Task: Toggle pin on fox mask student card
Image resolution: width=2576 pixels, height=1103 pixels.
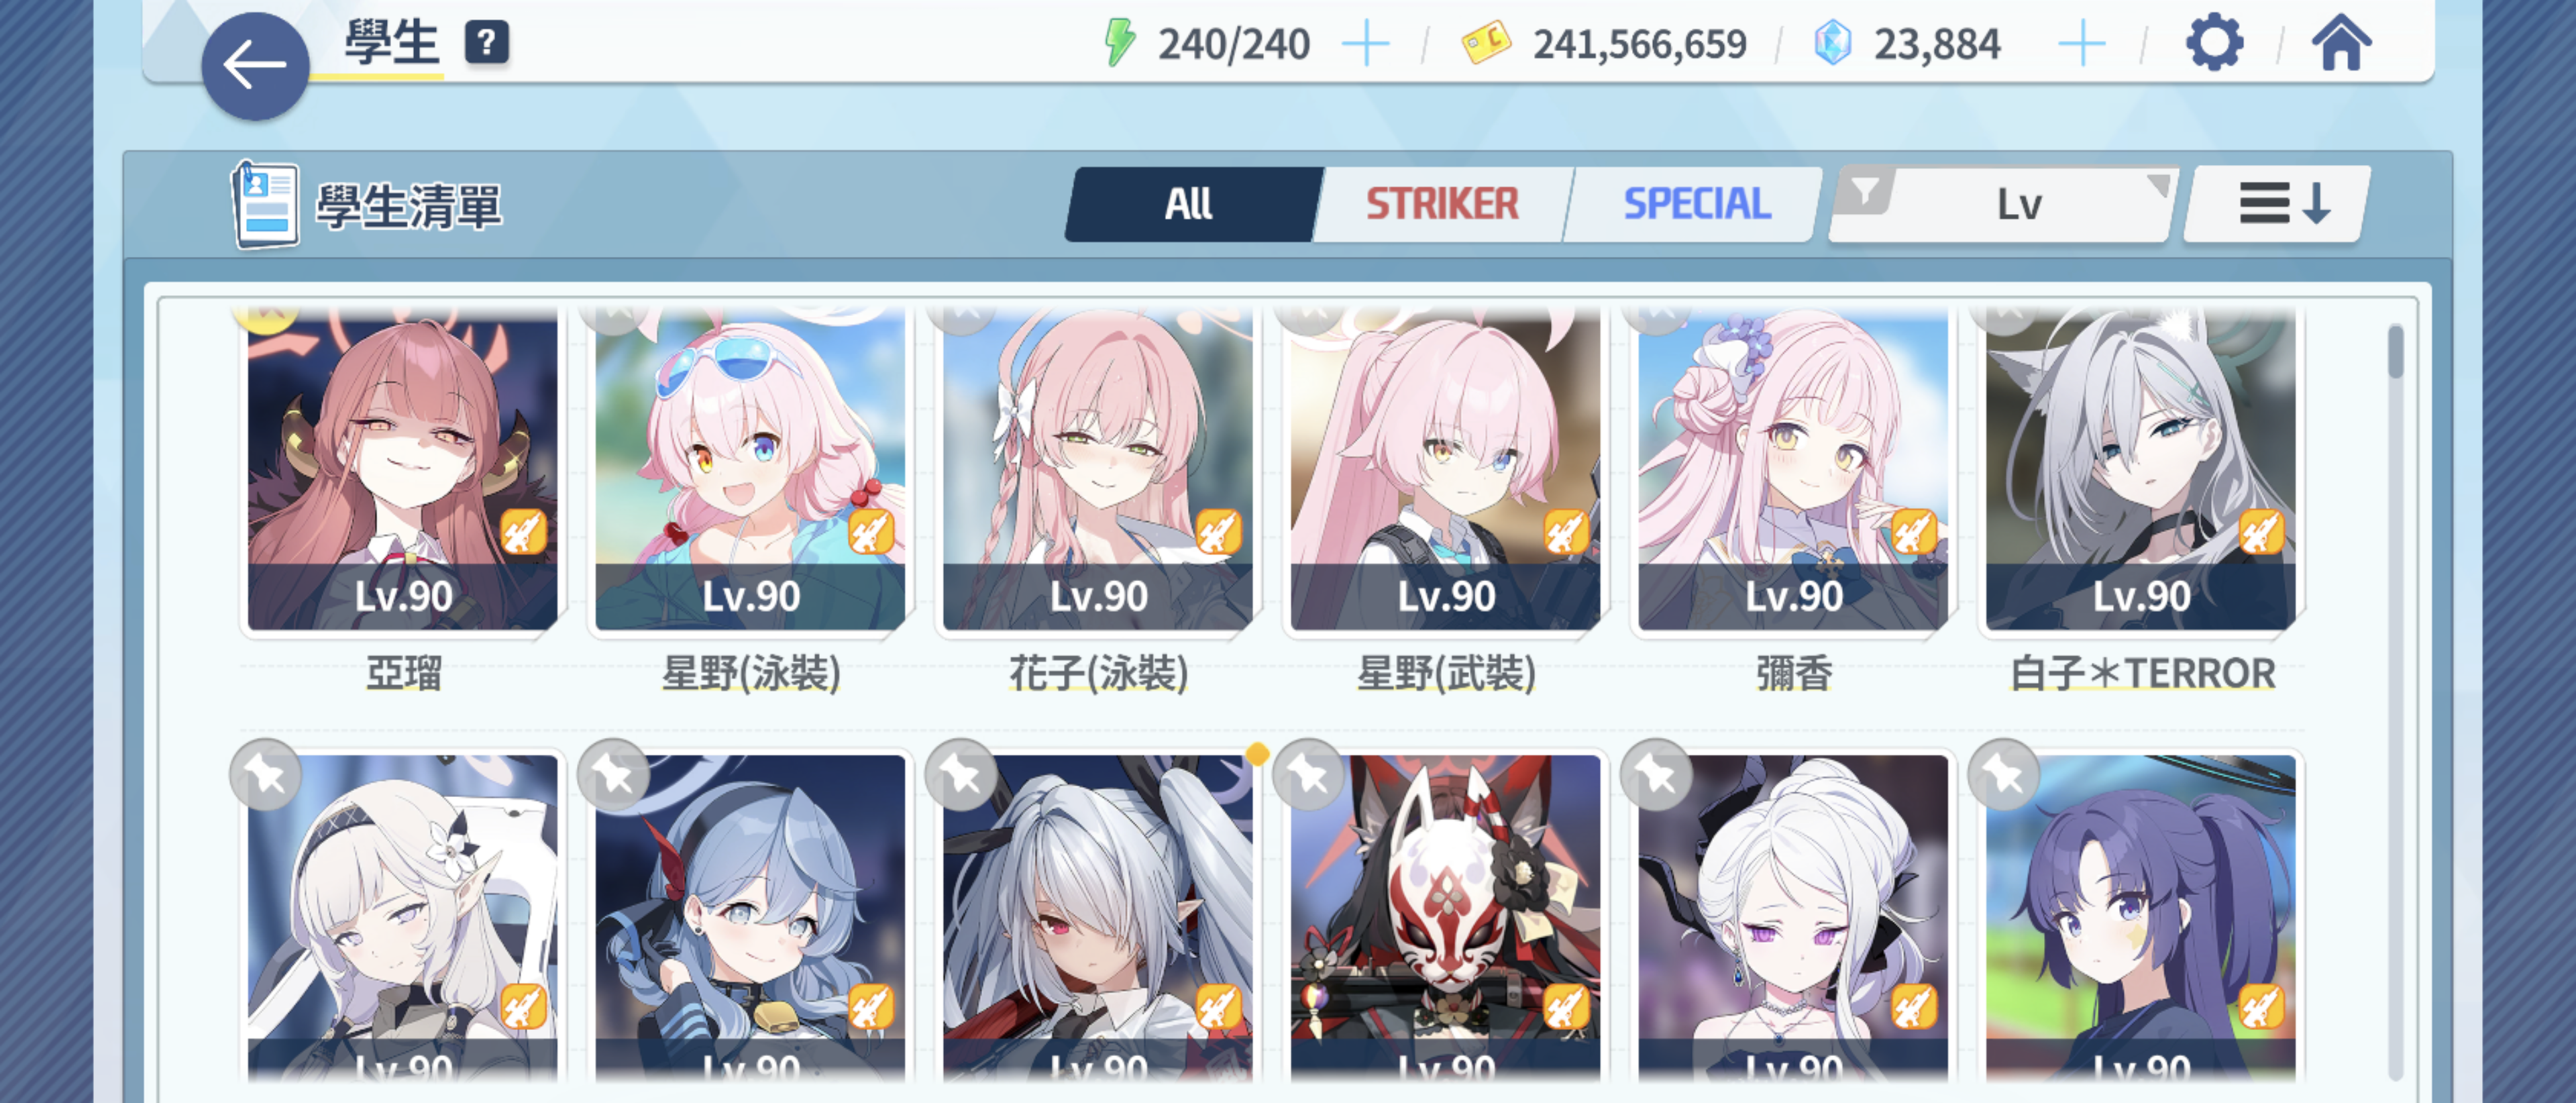Action: (x=1309, y=775)
